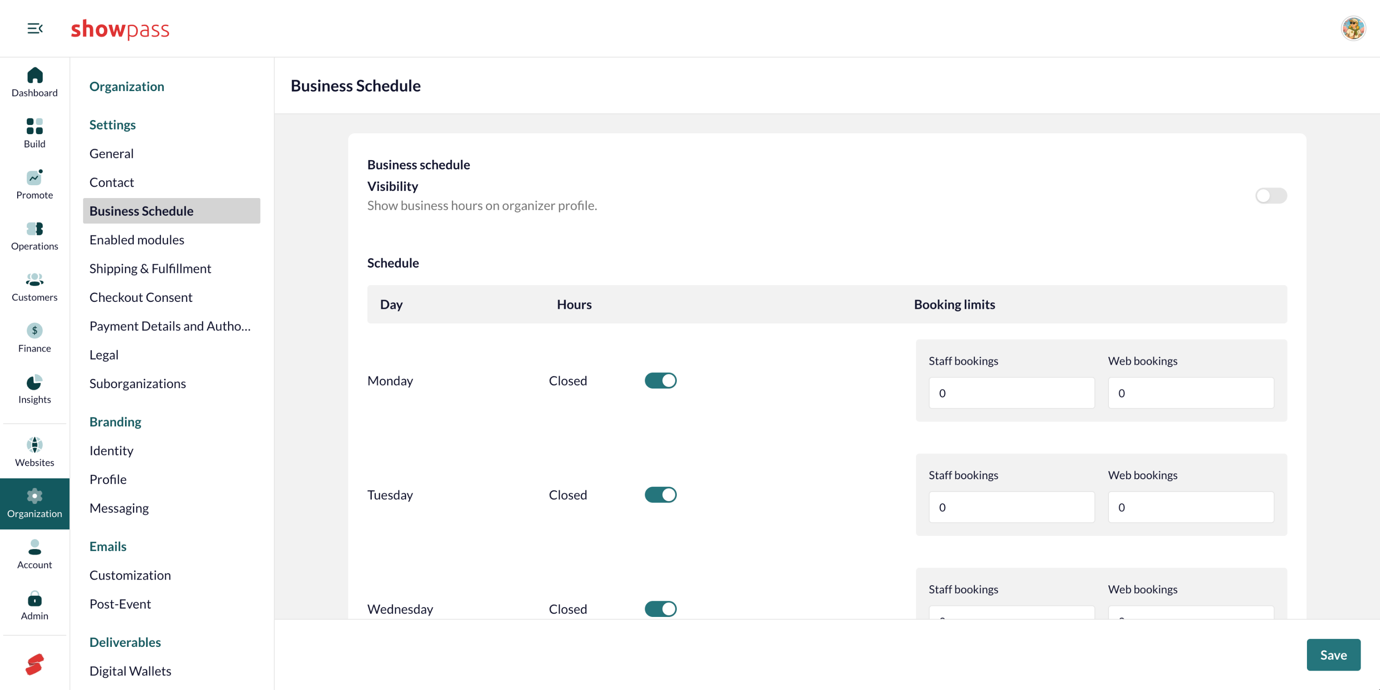Open the Admin section
1380x690 pixels.
pyautogui.click(x=34, y=606)
